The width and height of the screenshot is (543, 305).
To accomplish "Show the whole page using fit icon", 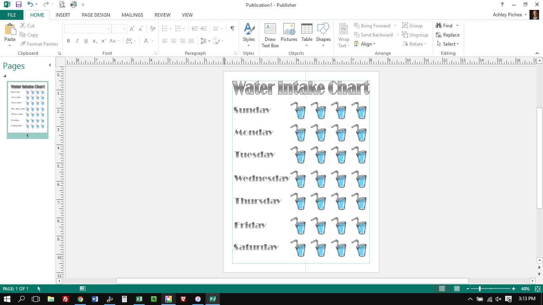I will [x=537, y=289].
